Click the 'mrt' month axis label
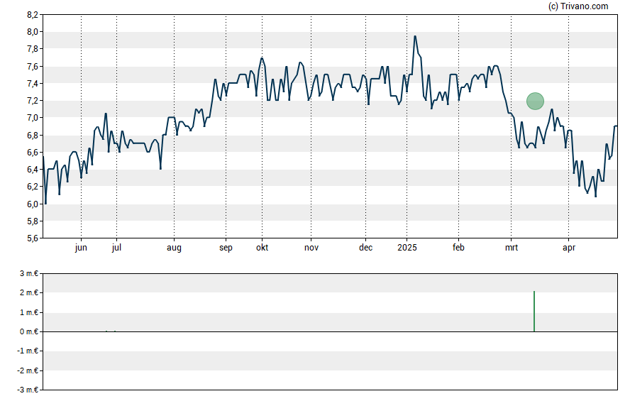The image size is (630, 401). pos(512,248)
